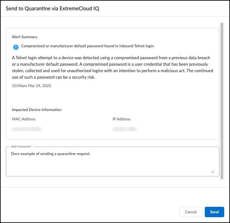Screen dimensions: 230x223
Task: Click the 'Send to Quarantine via ExtremeCloud IQ' title
Action: tap(52, 9)
